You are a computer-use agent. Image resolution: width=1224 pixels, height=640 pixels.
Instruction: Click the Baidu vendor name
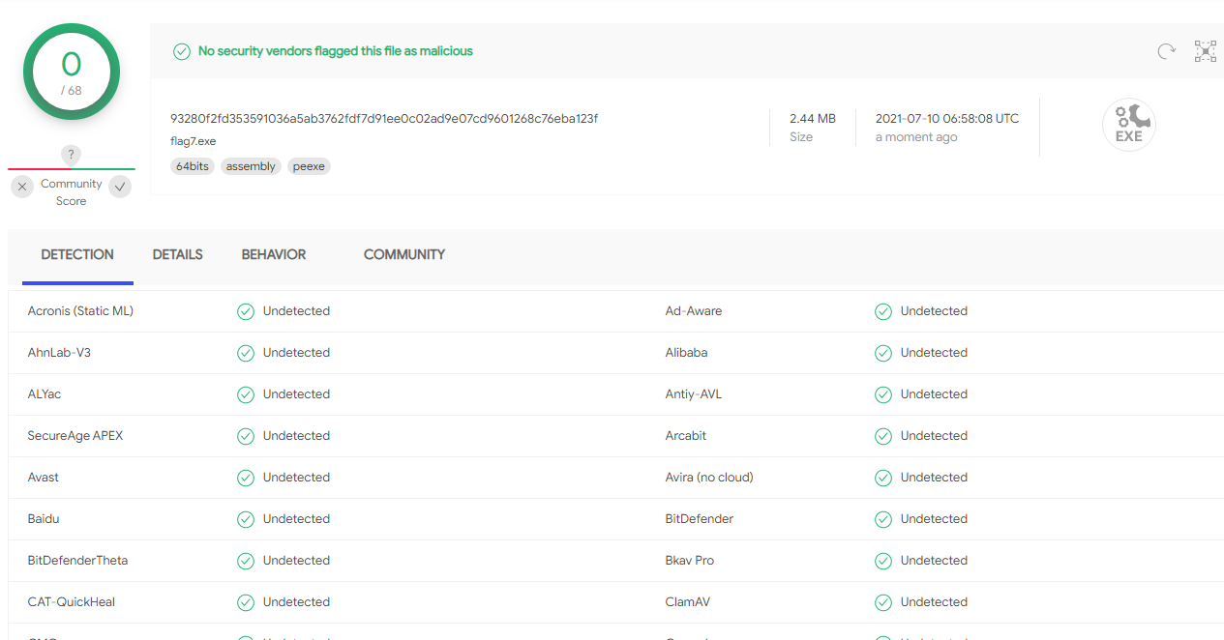44,519
